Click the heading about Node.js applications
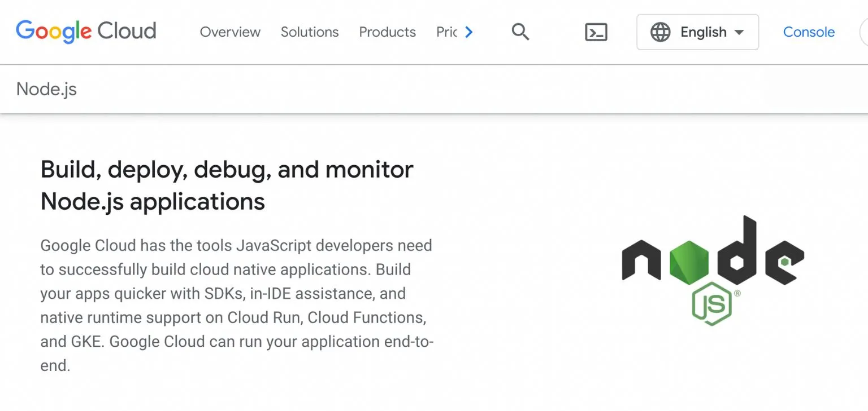Viewport: 868px width, 411px height. pos(227,185)
